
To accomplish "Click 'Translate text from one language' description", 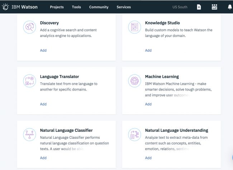I will pyautogui.click(x=69, y=87).
